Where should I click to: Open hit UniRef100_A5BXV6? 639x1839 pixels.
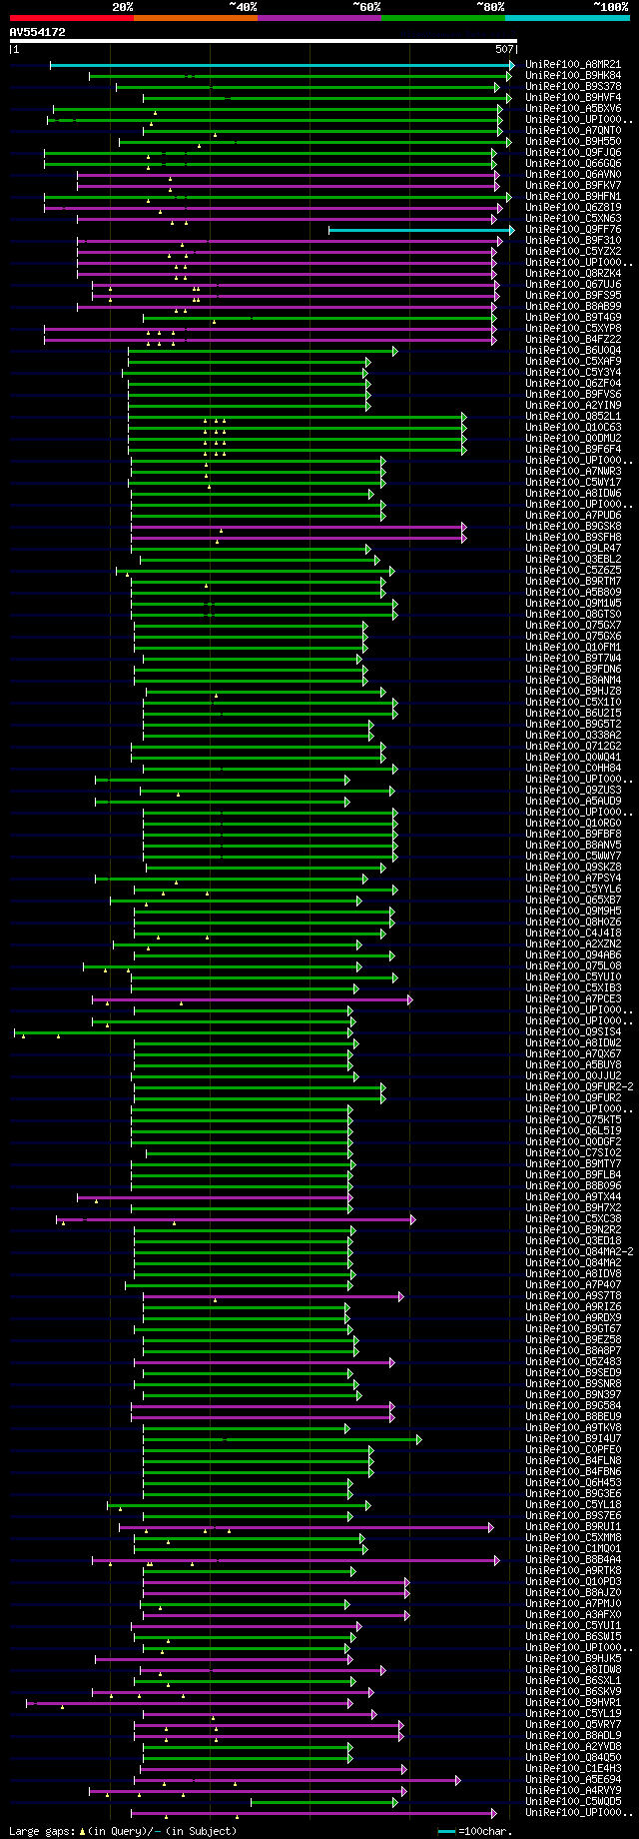573,109
